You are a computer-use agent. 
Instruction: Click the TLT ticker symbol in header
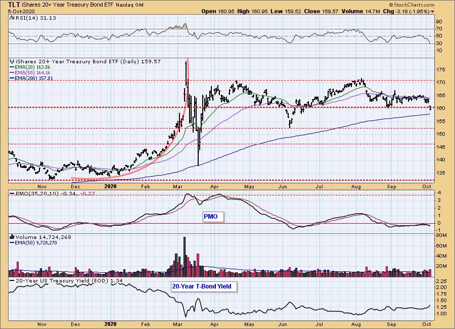click(x=14, y=5)
